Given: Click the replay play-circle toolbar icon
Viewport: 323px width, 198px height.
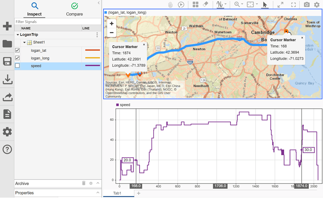Looking at the screenshot, I should [181, 4].
